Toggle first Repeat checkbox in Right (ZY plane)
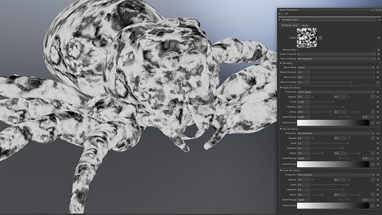Screen dimensions: 382x215 click(x=312, y=97)
